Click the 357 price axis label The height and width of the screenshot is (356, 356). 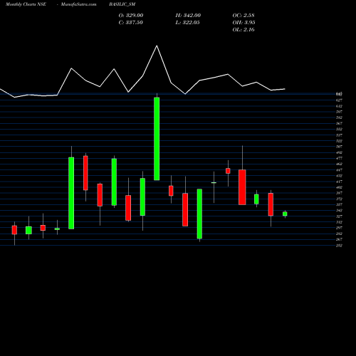click(x=339, y=204)
